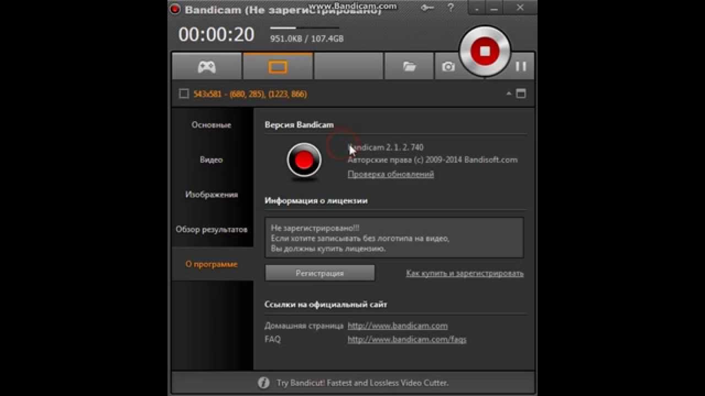Click the blank third mode tab
Image resolution: width=705 pixels, height=396 pixels.
[349, 67]
